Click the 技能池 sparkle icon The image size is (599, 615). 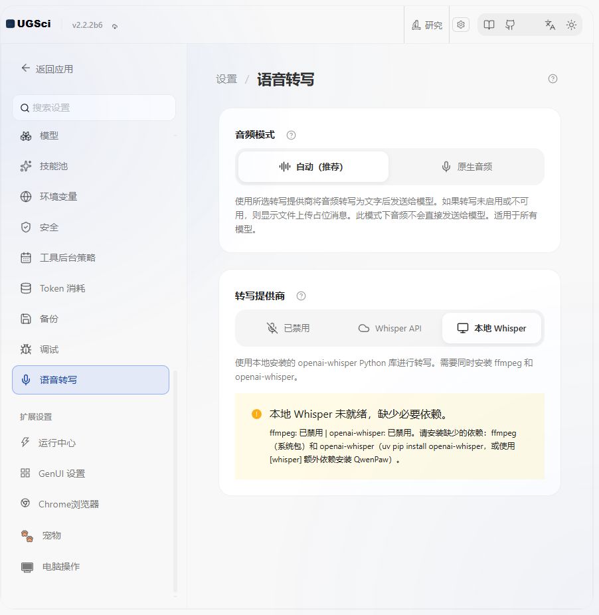pyautogui.click(x=26, y=166)
